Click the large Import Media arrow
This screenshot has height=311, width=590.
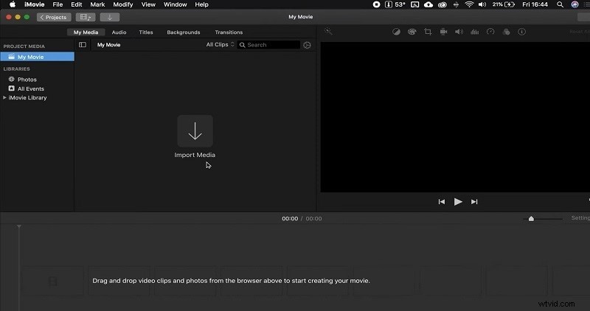(x=195, y=131)
